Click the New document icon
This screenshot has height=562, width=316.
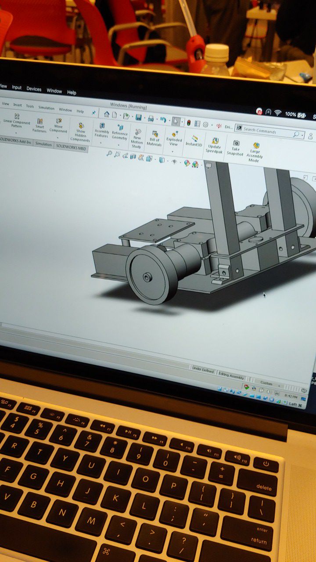[x=115, y=115]
